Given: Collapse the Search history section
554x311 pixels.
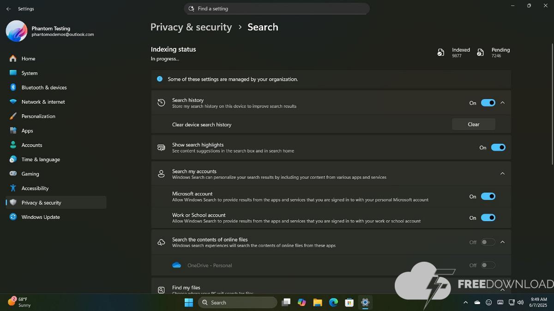Looking at the screenshot, I should (x=503, y=103).
